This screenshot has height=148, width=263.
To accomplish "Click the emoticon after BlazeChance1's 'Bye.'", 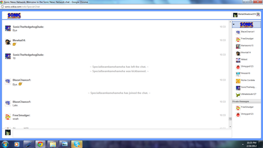I will click(20, 84).
